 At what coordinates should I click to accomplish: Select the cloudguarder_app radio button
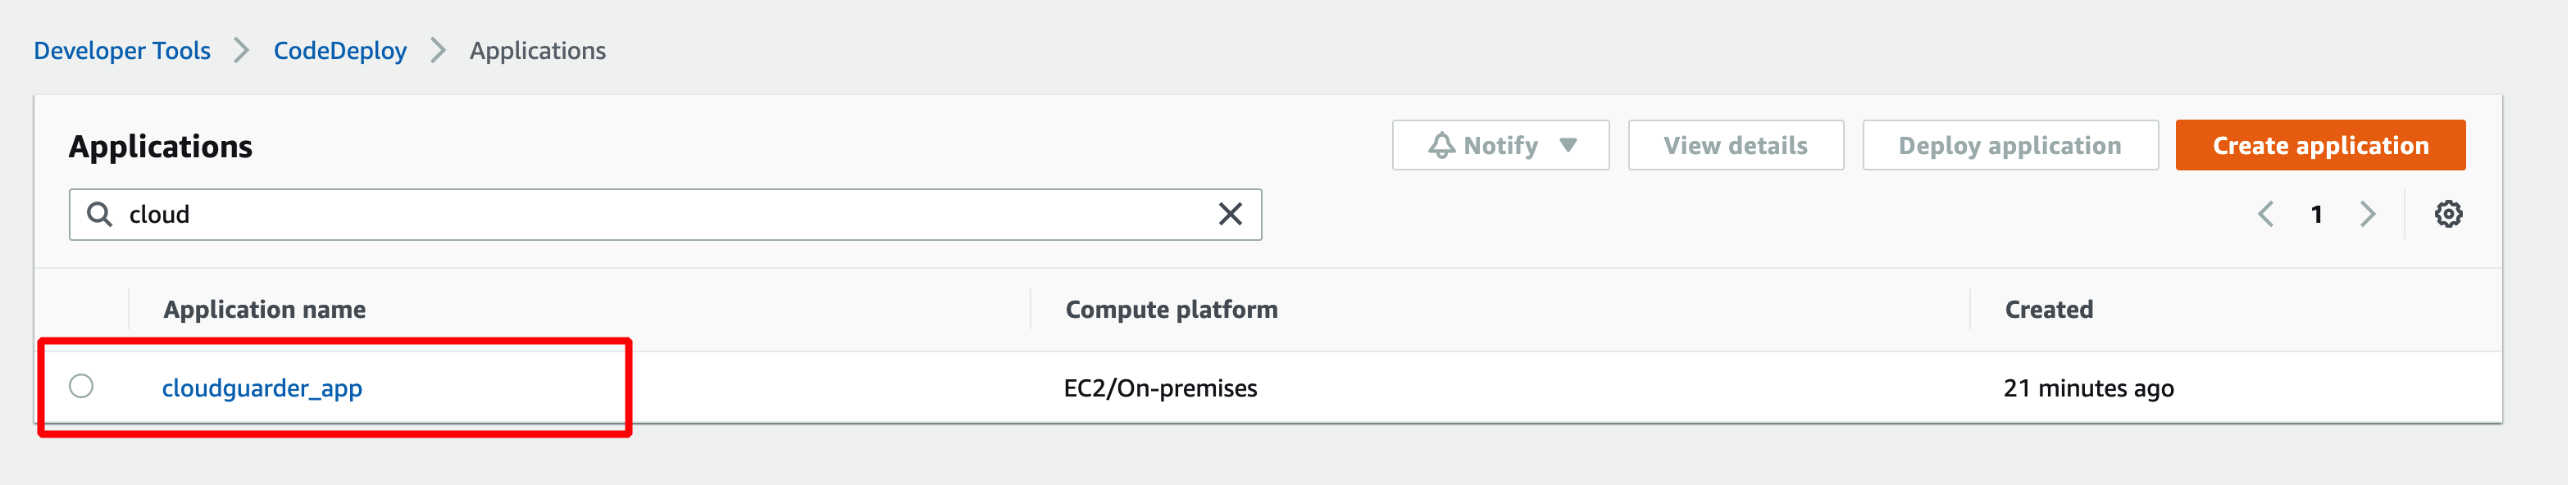[82, 386]
